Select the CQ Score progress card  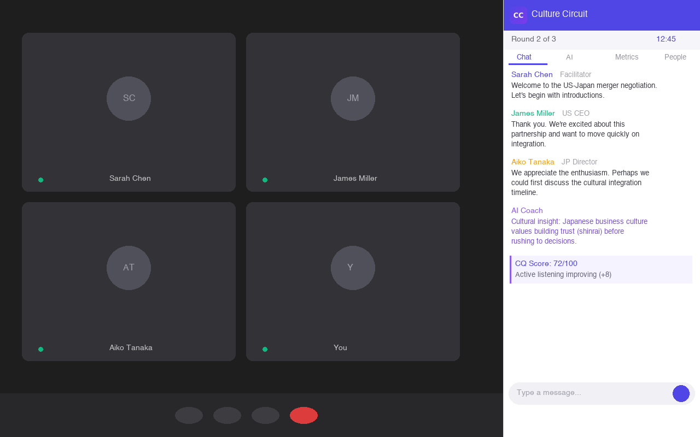tap(601, 269)
